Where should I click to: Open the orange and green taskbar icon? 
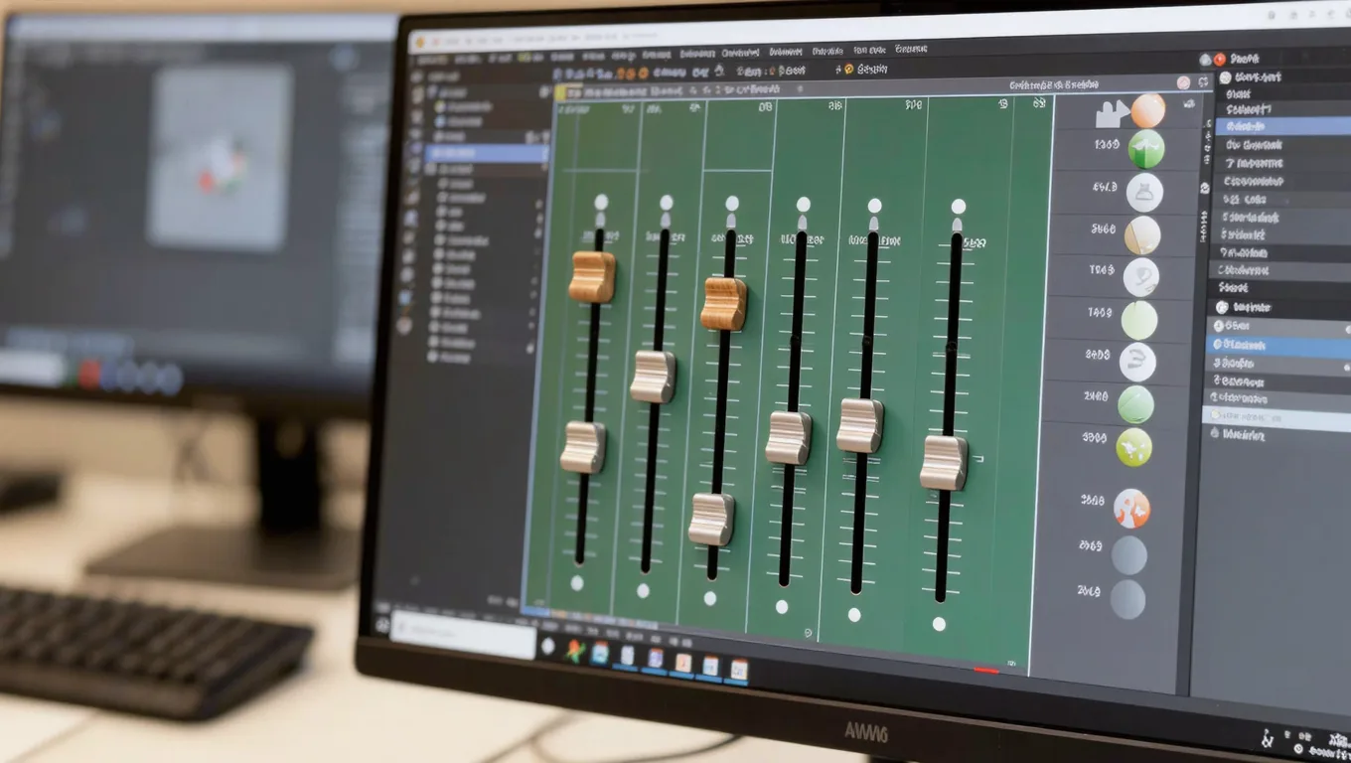tap(574, 651)
